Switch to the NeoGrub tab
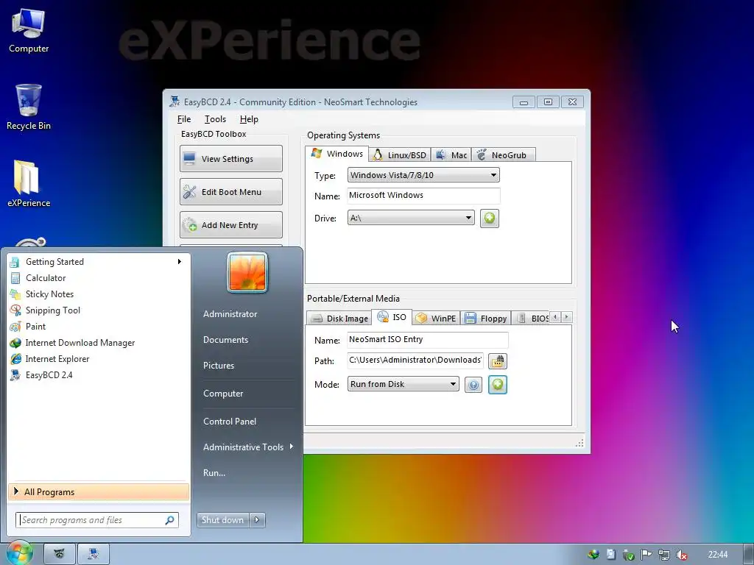The image size is (754, 565). [503, 154]
